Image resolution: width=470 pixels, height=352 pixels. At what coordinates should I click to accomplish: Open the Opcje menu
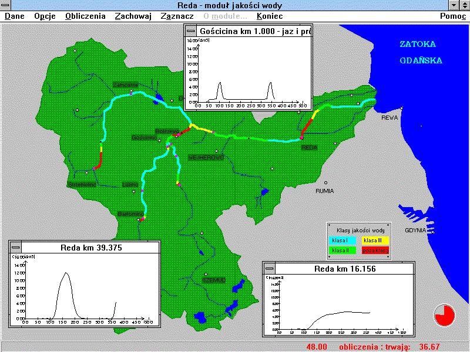pyautogui.click(x=45, y=16)
